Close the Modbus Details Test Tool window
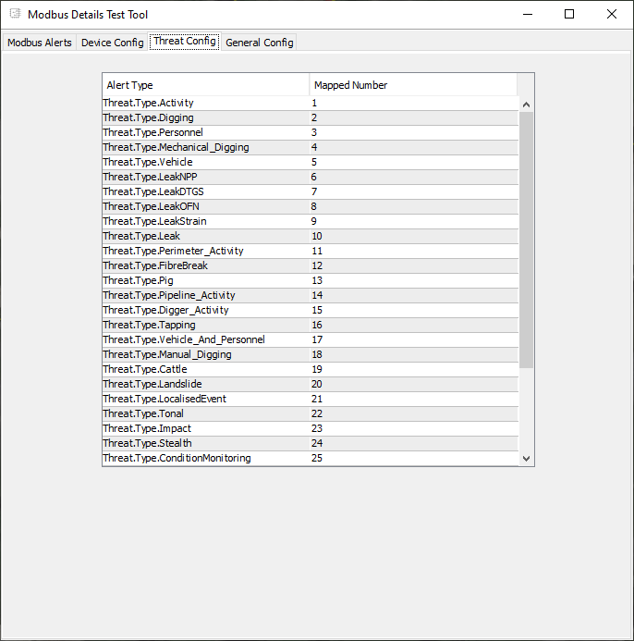 click(612, 14)
